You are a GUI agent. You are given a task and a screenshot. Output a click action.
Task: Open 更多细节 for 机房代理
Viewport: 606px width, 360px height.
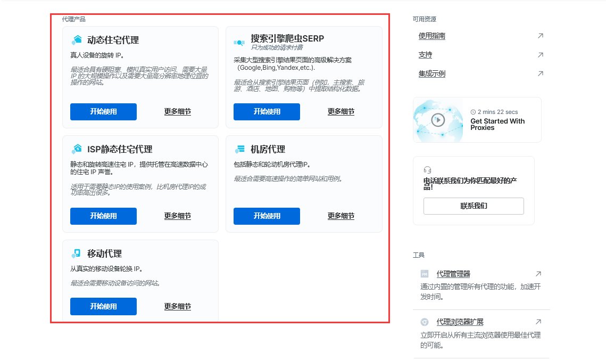click(x=341, y=216)
